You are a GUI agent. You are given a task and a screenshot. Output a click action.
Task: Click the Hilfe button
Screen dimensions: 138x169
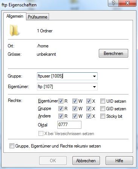coord(119,161)
